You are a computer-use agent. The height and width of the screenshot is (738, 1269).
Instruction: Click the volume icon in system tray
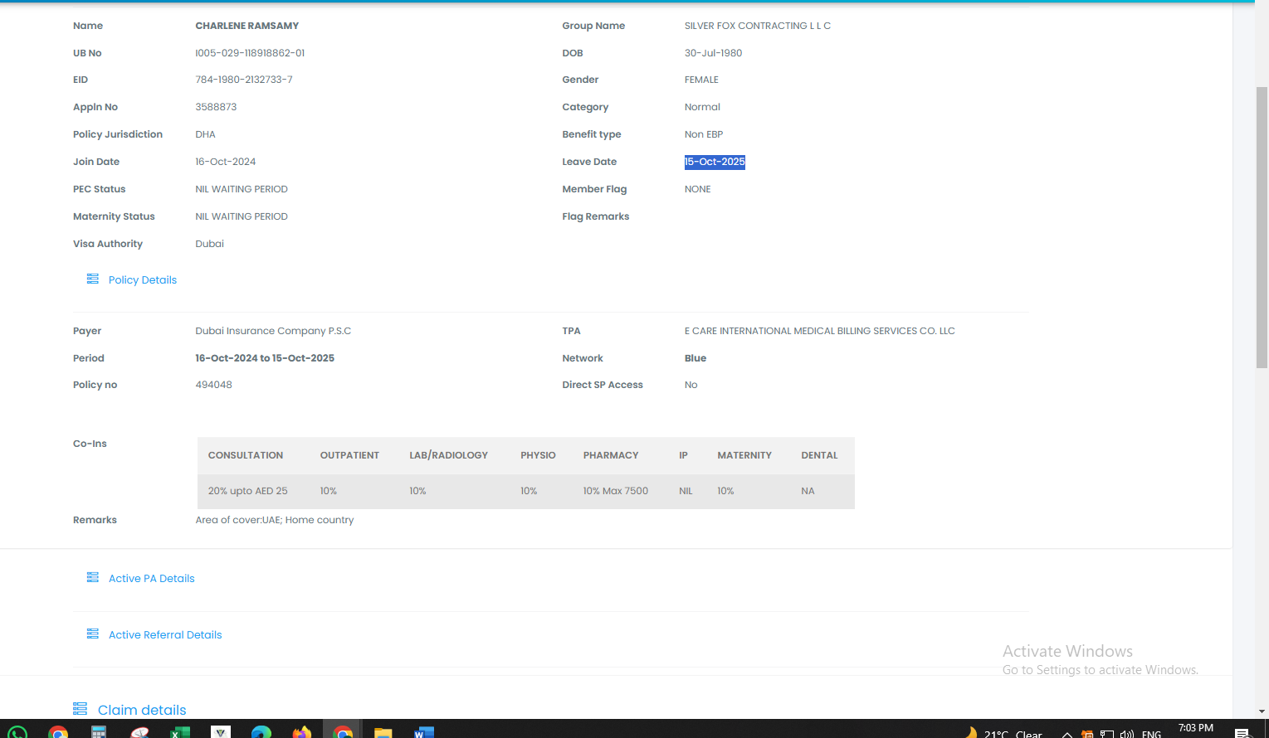[1126, 734]
